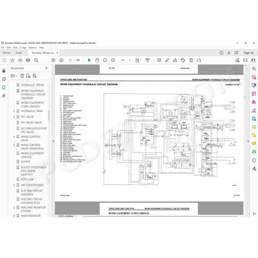This screenshot has height=258, width=258.
Task: Select the Hand pan tool
Action: [97, 60]
